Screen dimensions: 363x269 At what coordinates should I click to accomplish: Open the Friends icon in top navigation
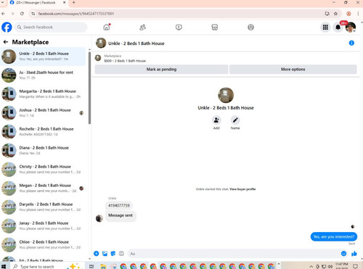pos(142,27)
